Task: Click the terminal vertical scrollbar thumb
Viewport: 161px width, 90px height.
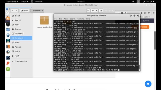Action: point(139,67)
